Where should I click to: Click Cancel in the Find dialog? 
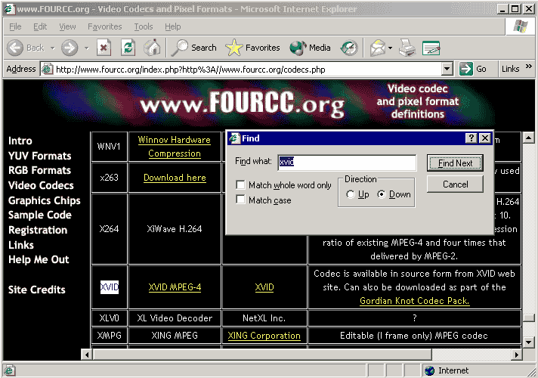pos(455,184)
